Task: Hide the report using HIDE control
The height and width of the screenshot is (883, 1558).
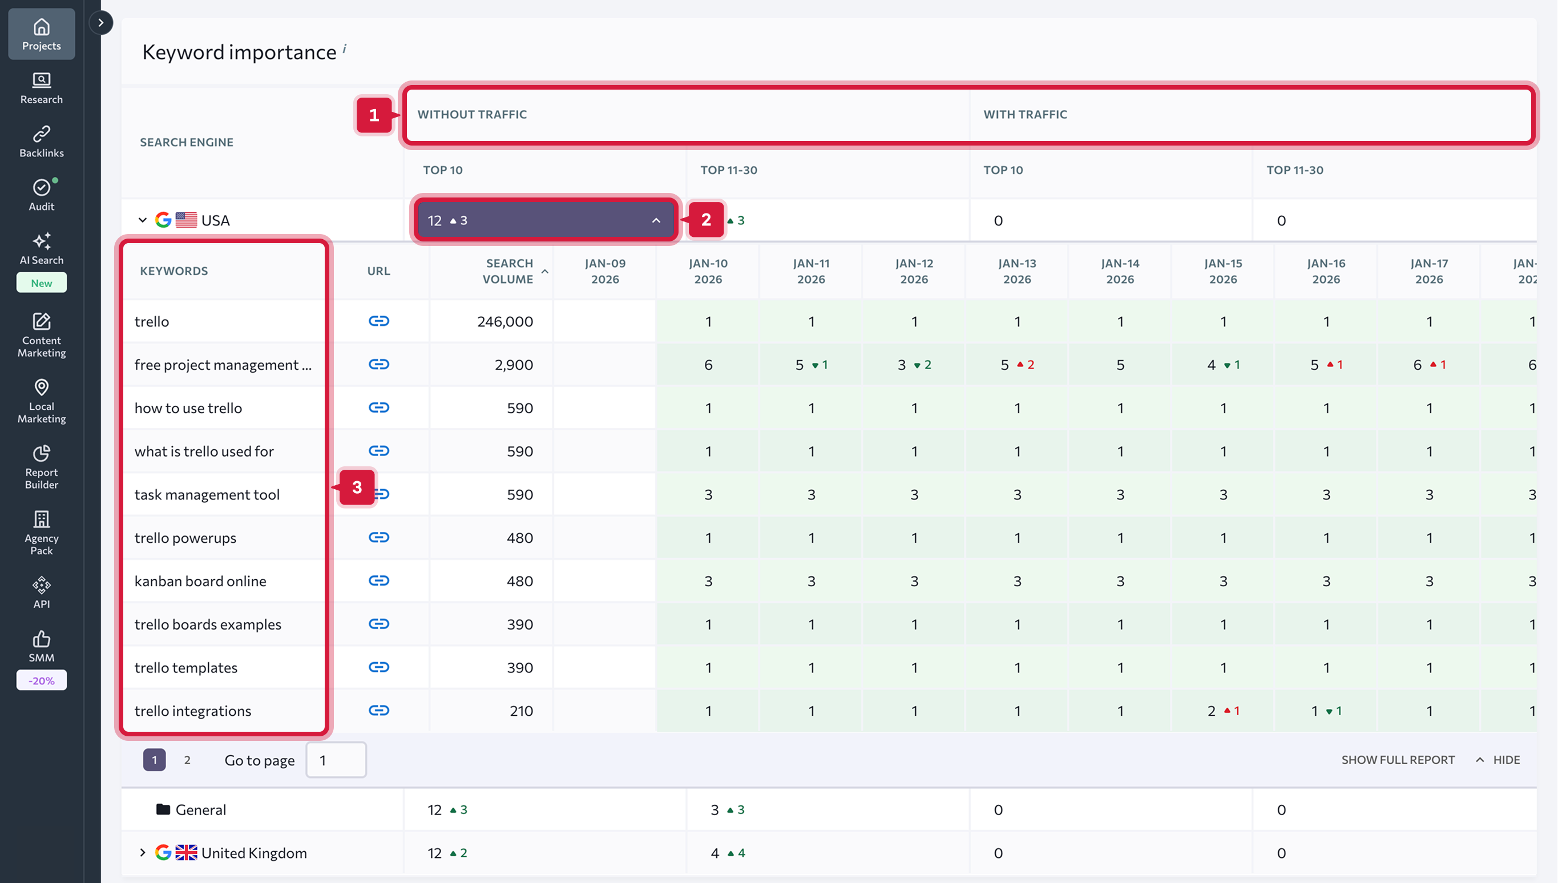Action: [1498, 759]
